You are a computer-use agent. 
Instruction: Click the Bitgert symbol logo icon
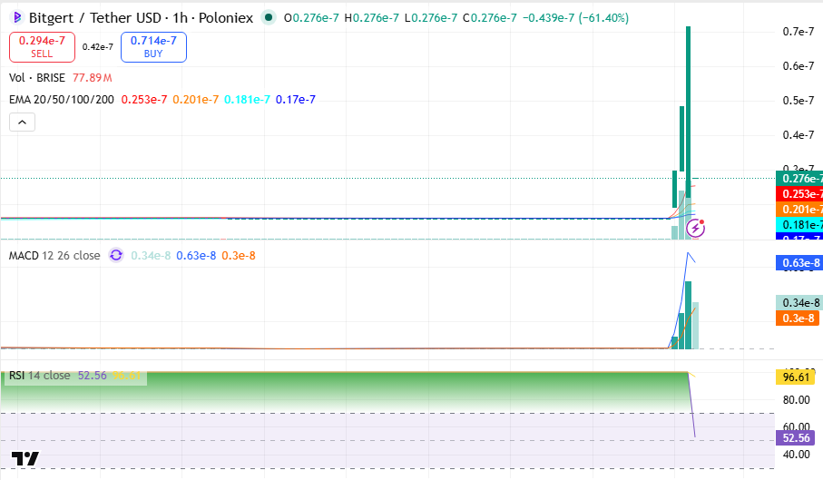pyautogui.click(x=17, y=17)
